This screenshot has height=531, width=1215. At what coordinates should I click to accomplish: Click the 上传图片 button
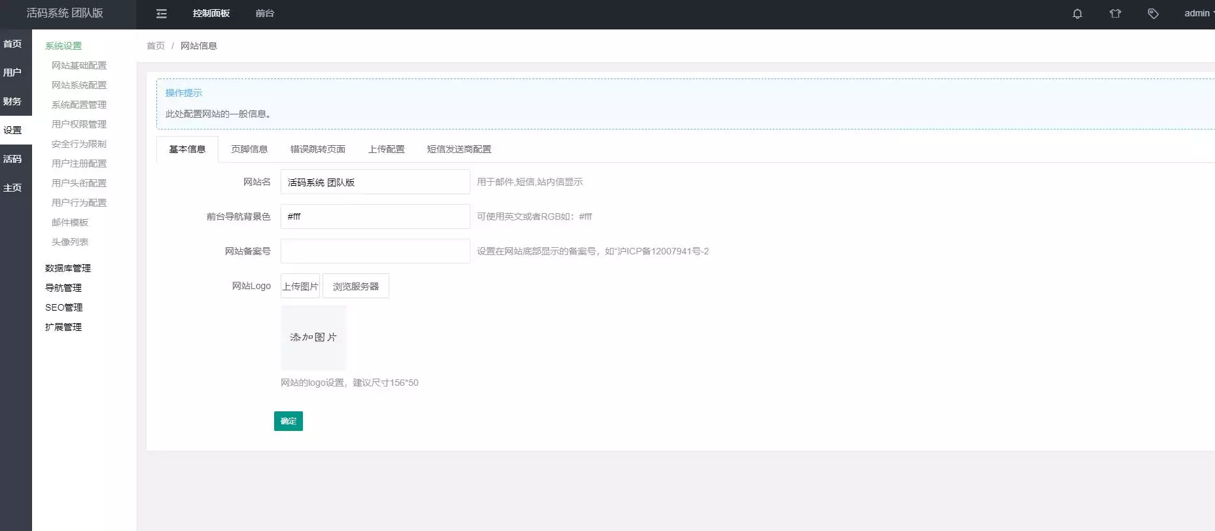coord(300,286)
